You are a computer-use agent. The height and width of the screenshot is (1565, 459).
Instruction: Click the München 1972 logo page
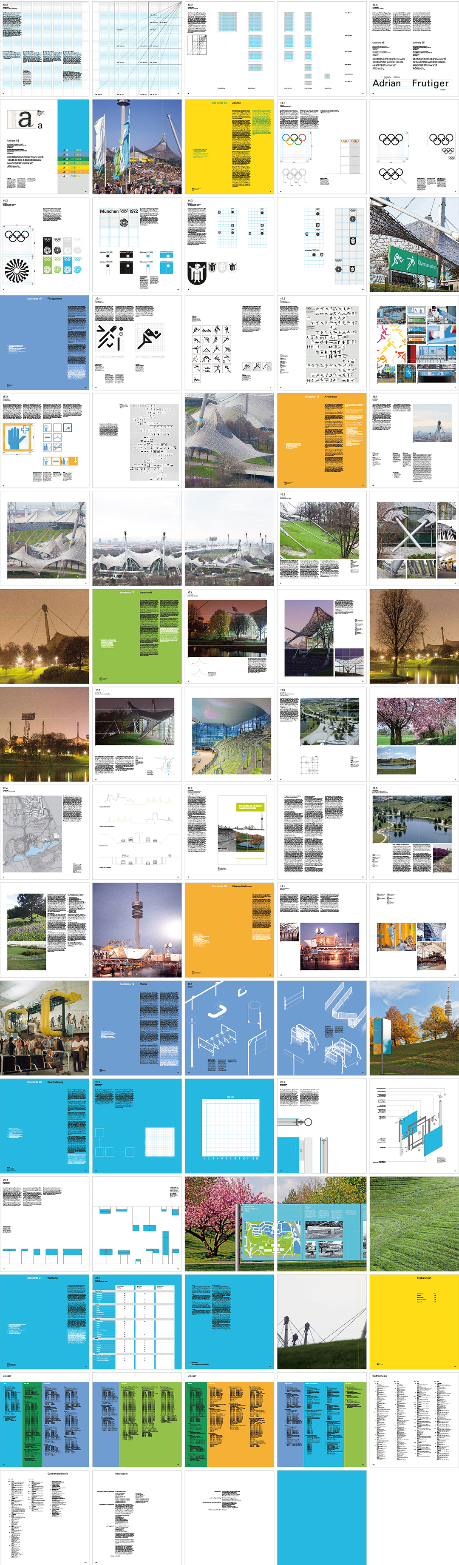(136, 244)
